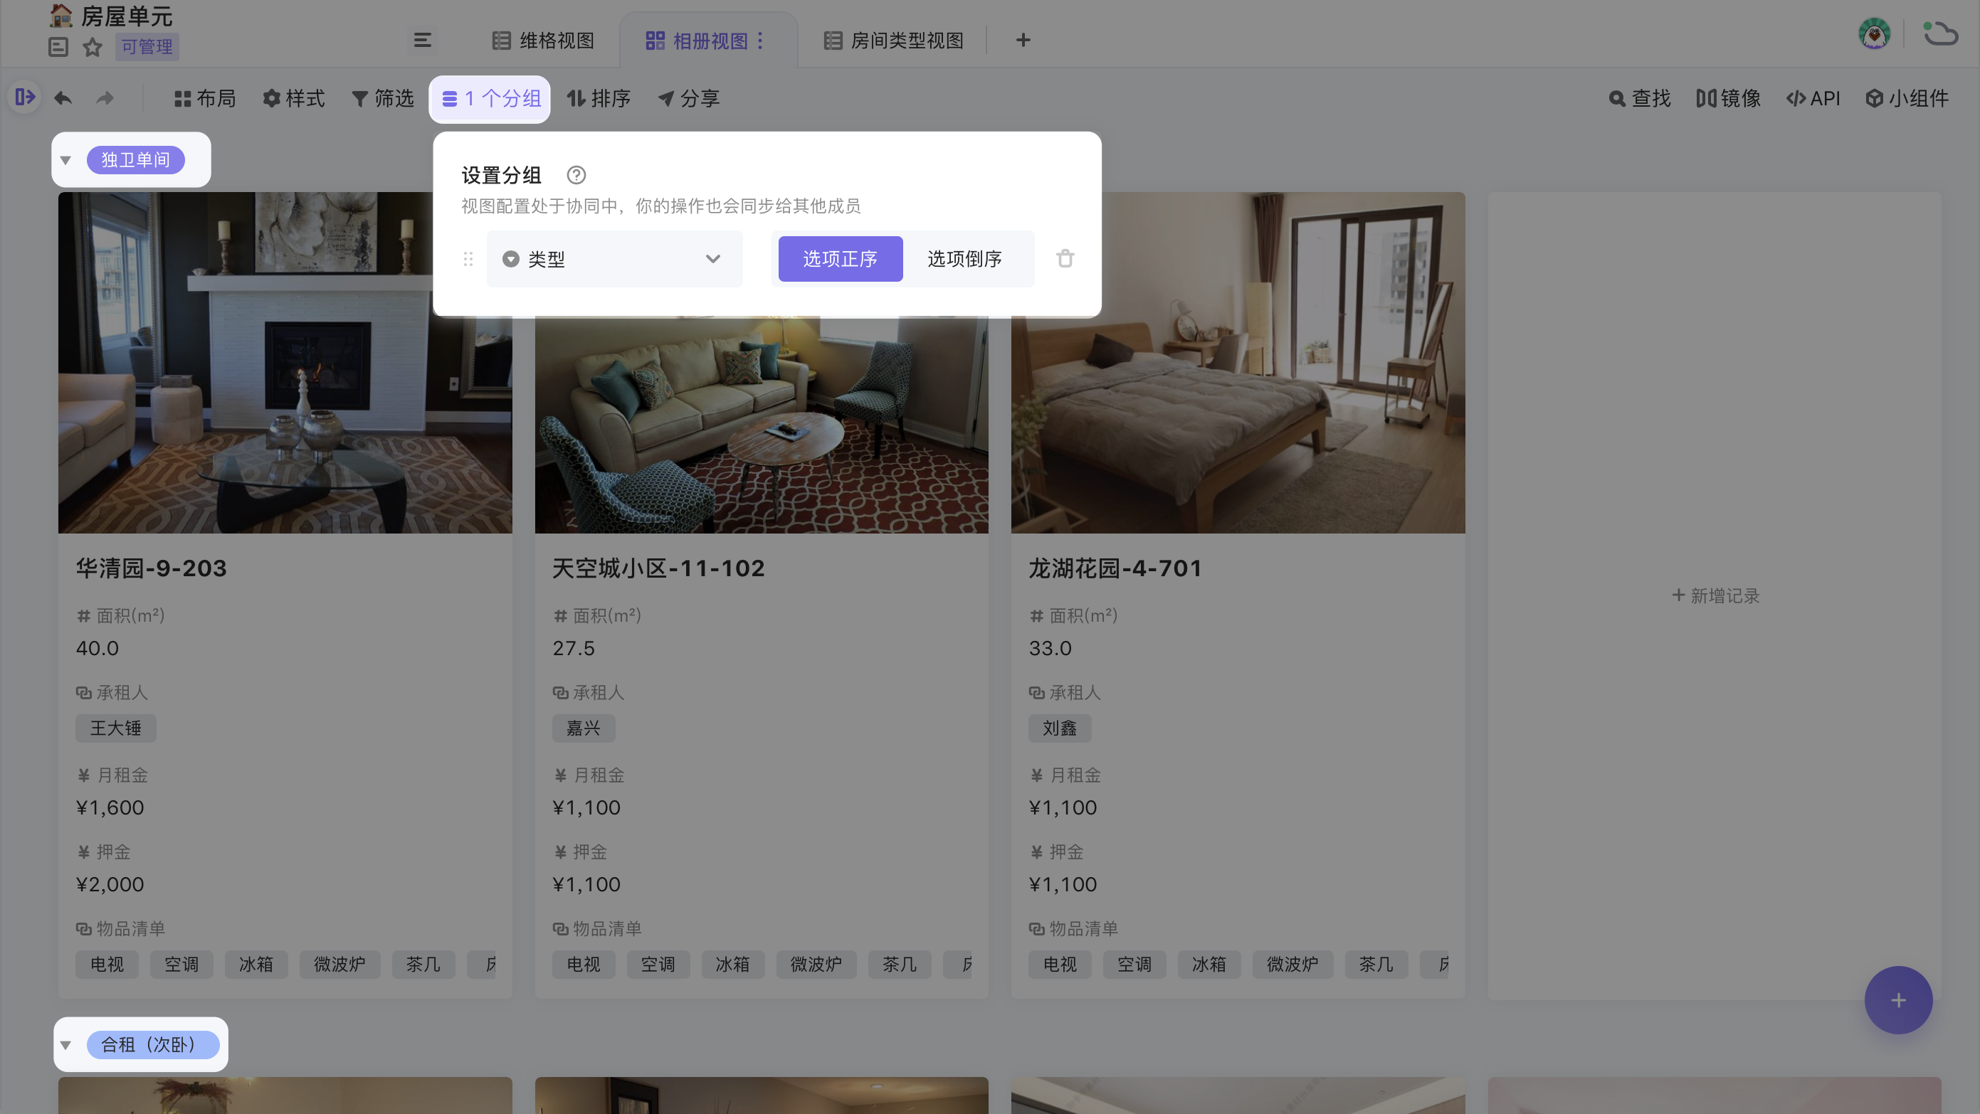The height and width of the screenshot is (1114, 1980).
Task: Open the 排序 (sort) settings
Action: point(599,98)
